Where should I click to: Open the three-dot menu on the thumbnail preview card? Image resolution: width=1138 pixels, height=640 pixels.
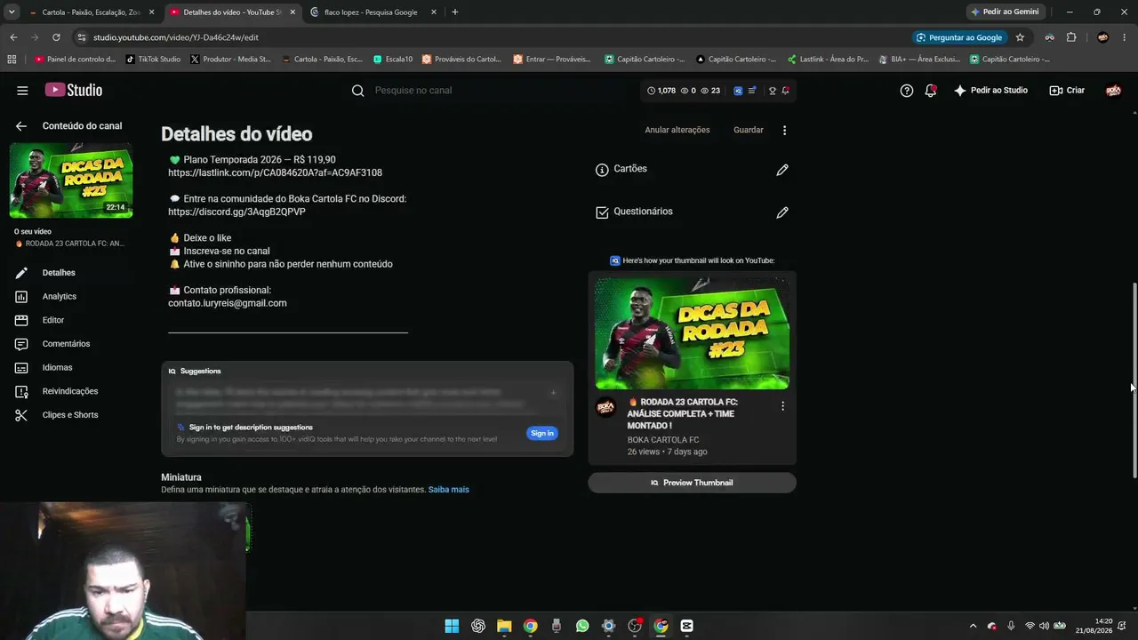coord(782,406)
